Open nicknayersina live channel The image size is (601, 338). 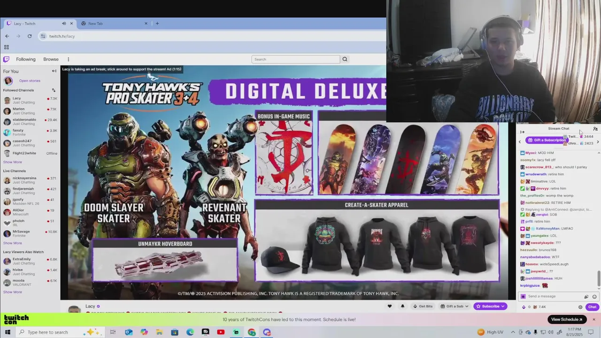pyautogui.click(x=30, y=180)
